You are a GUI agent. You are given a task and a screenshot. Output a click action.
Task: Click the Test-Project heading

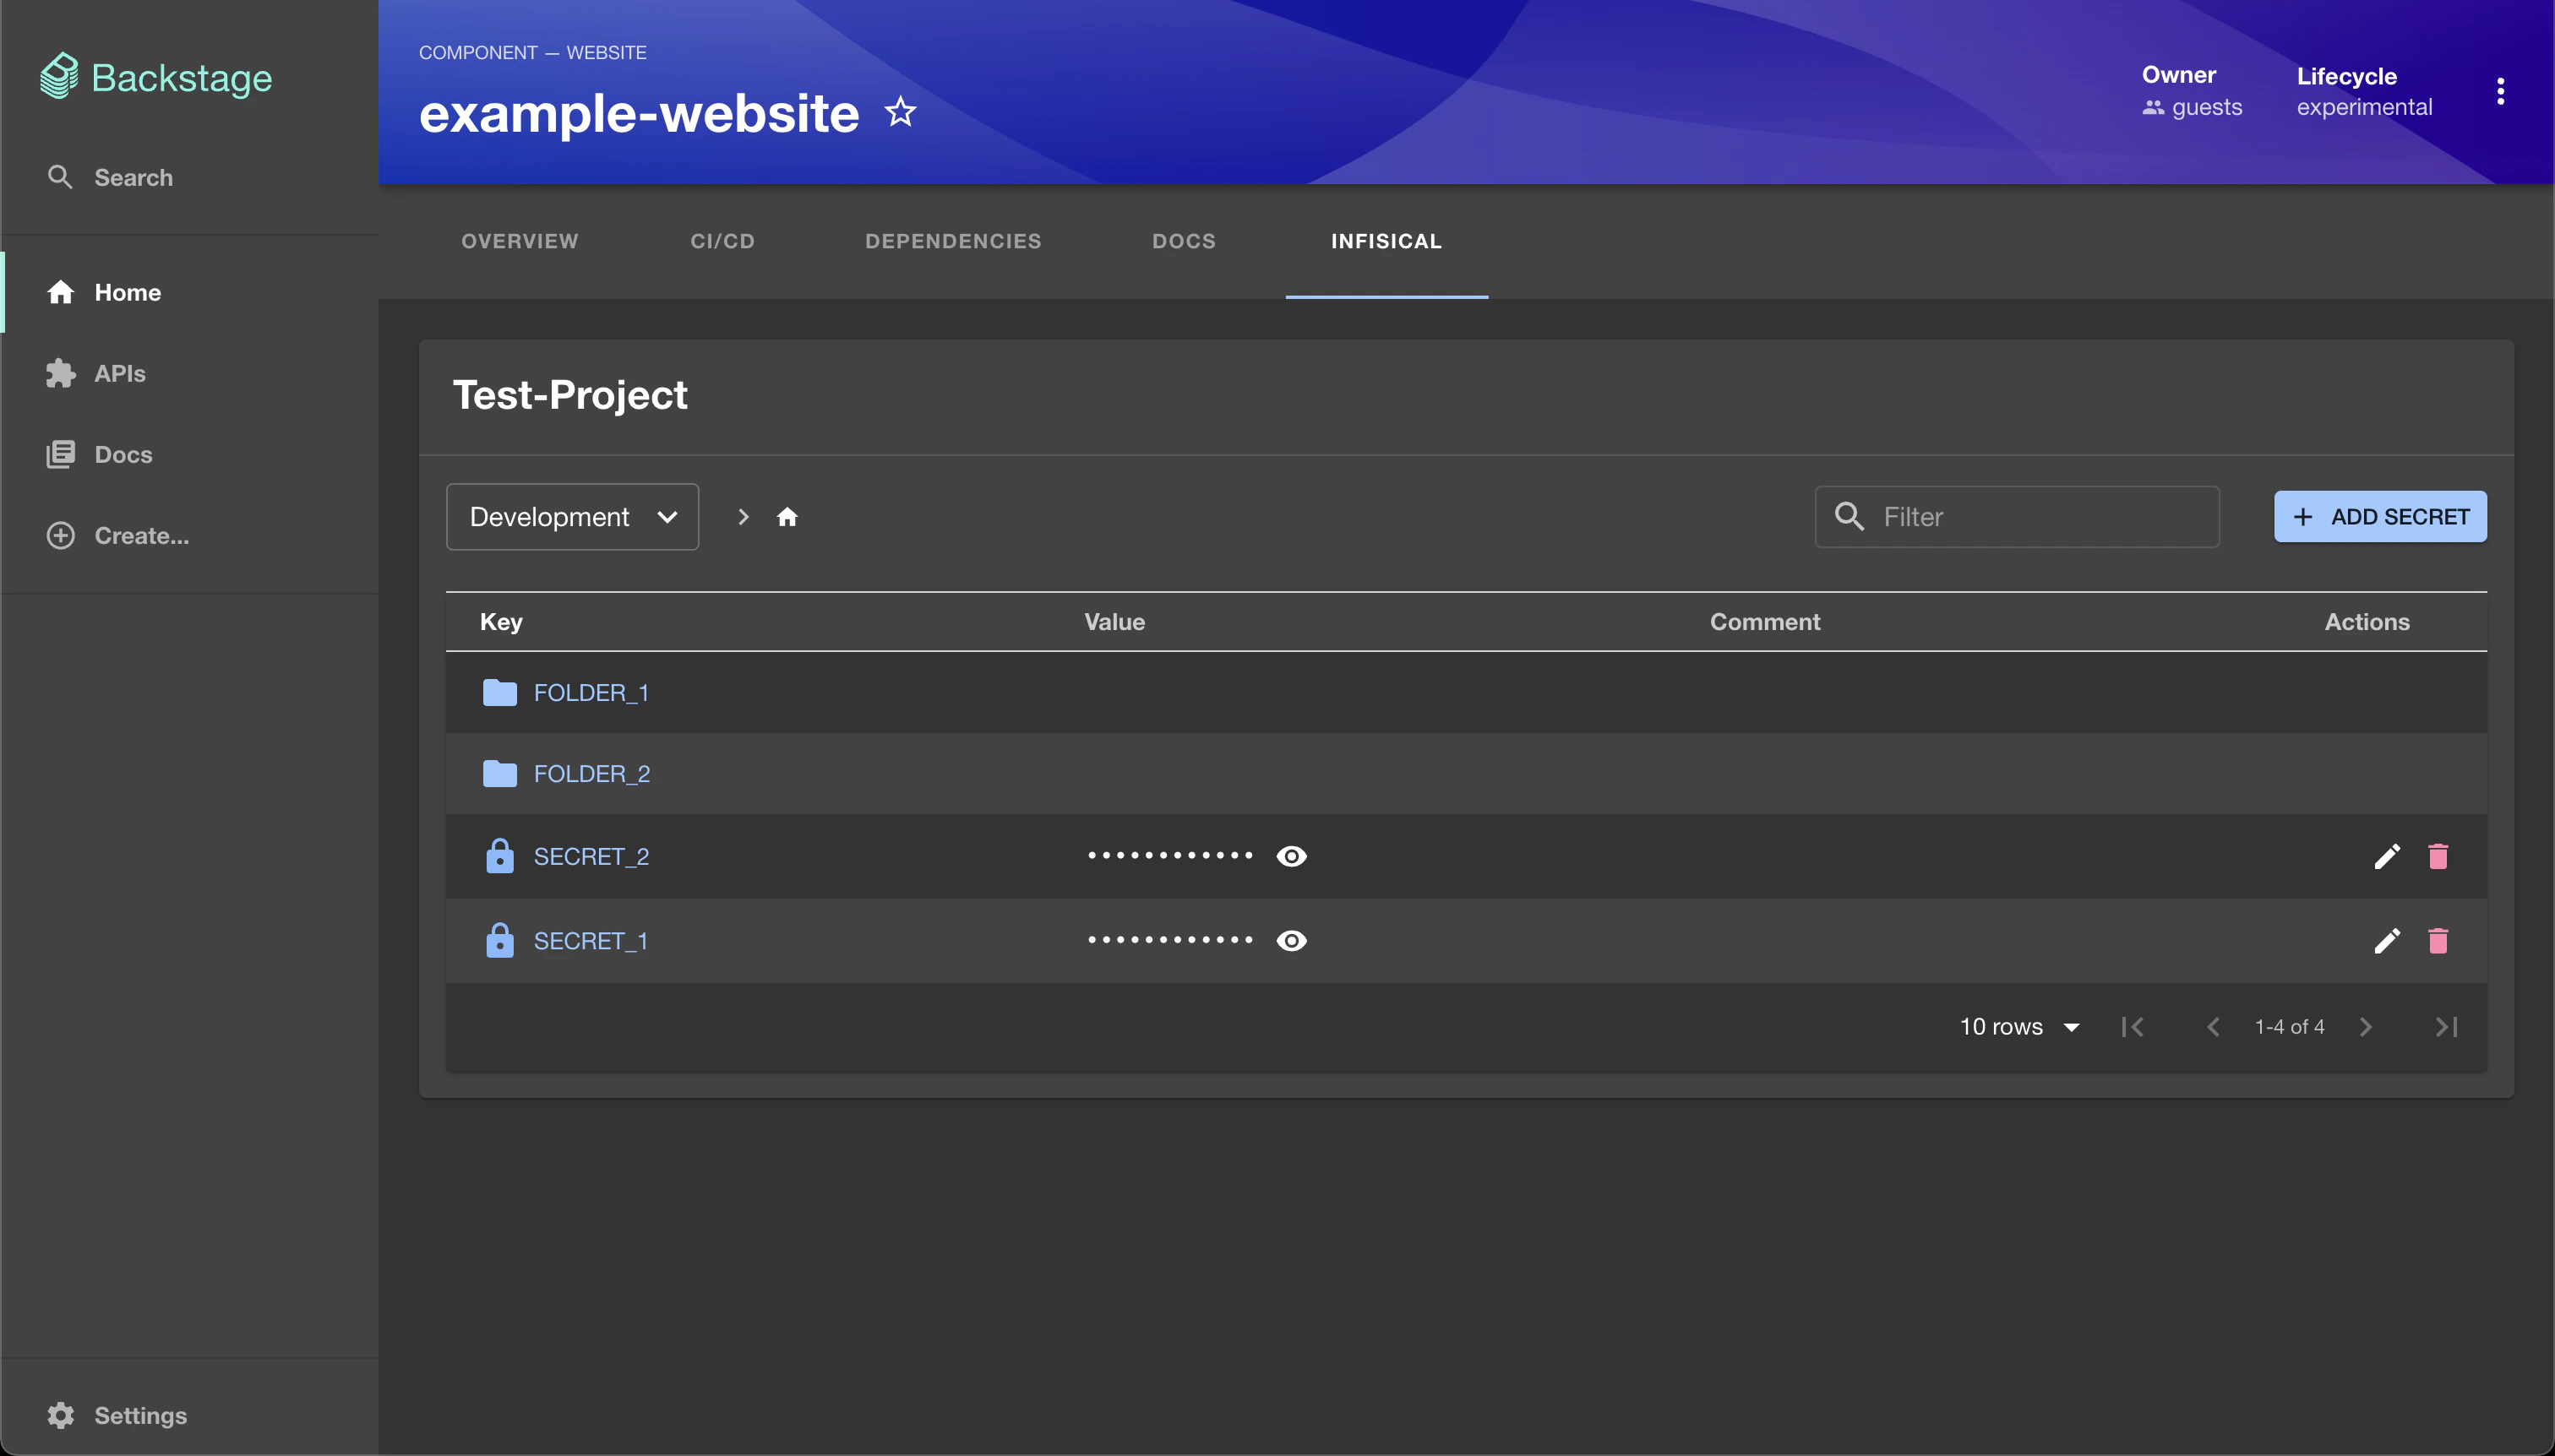tap(570, 395)
